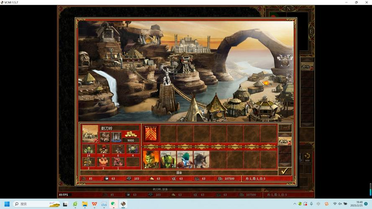Select hero's green-haired troop stack of 9
This screenshot has width=372, height=209.
tap(185, 160)
